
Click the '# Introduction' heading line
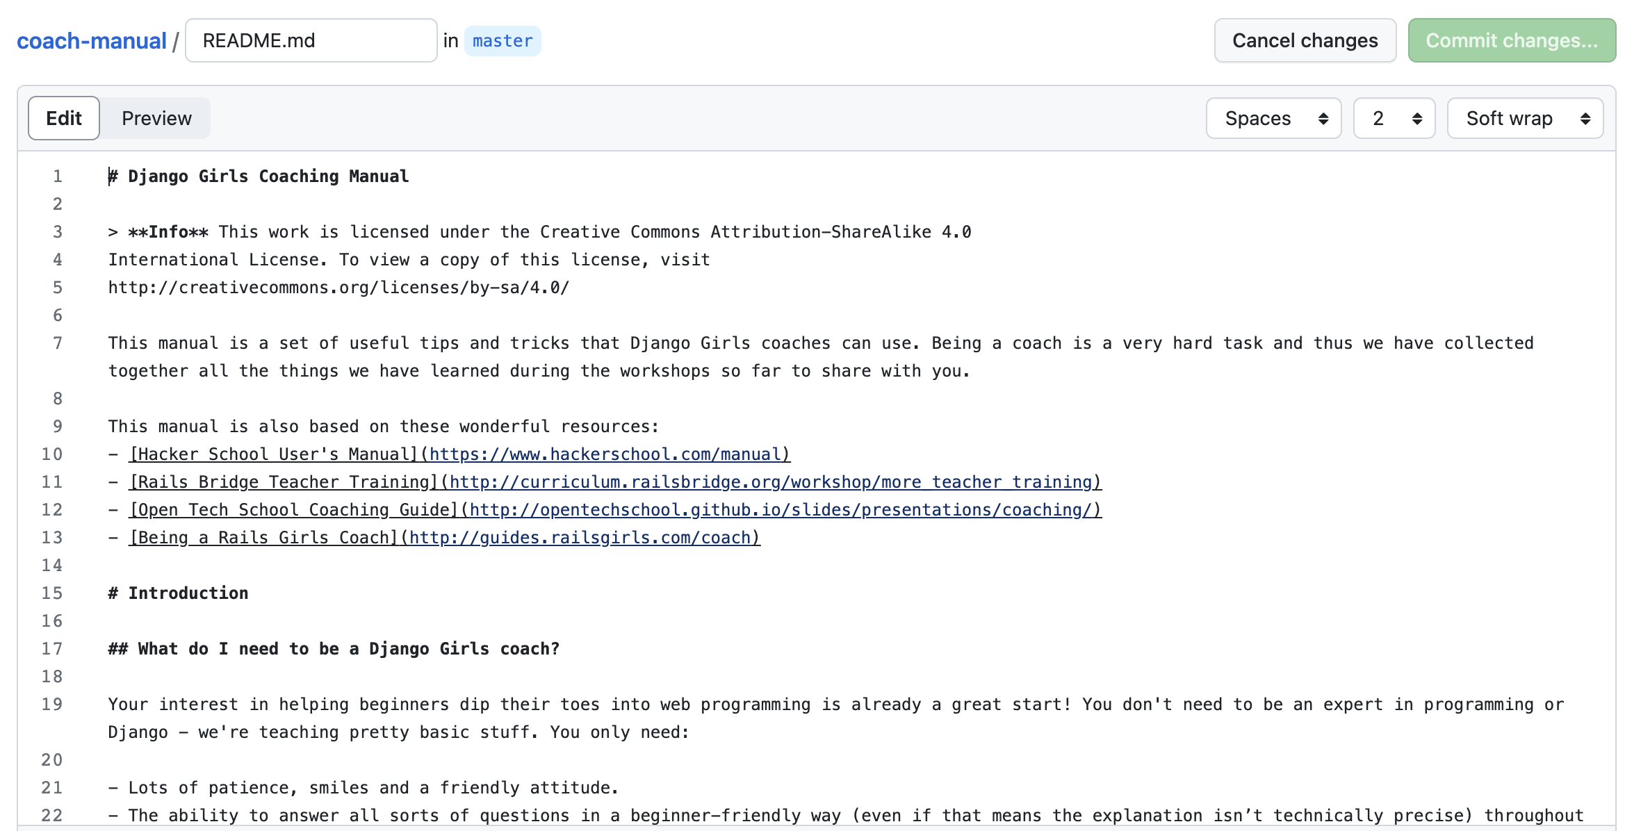(x=179, y=593)
